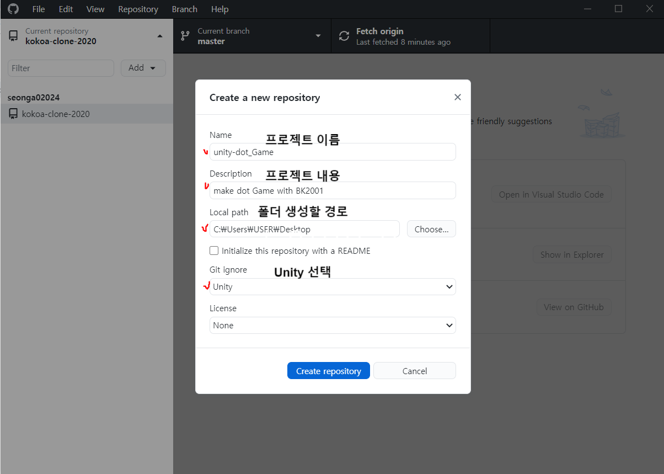
Task: Open the Branch menu
Action: pos(184,9)
